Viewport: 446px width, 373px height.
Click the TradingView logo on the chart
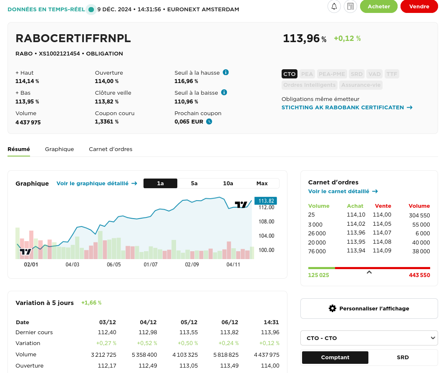coord(26,252)
